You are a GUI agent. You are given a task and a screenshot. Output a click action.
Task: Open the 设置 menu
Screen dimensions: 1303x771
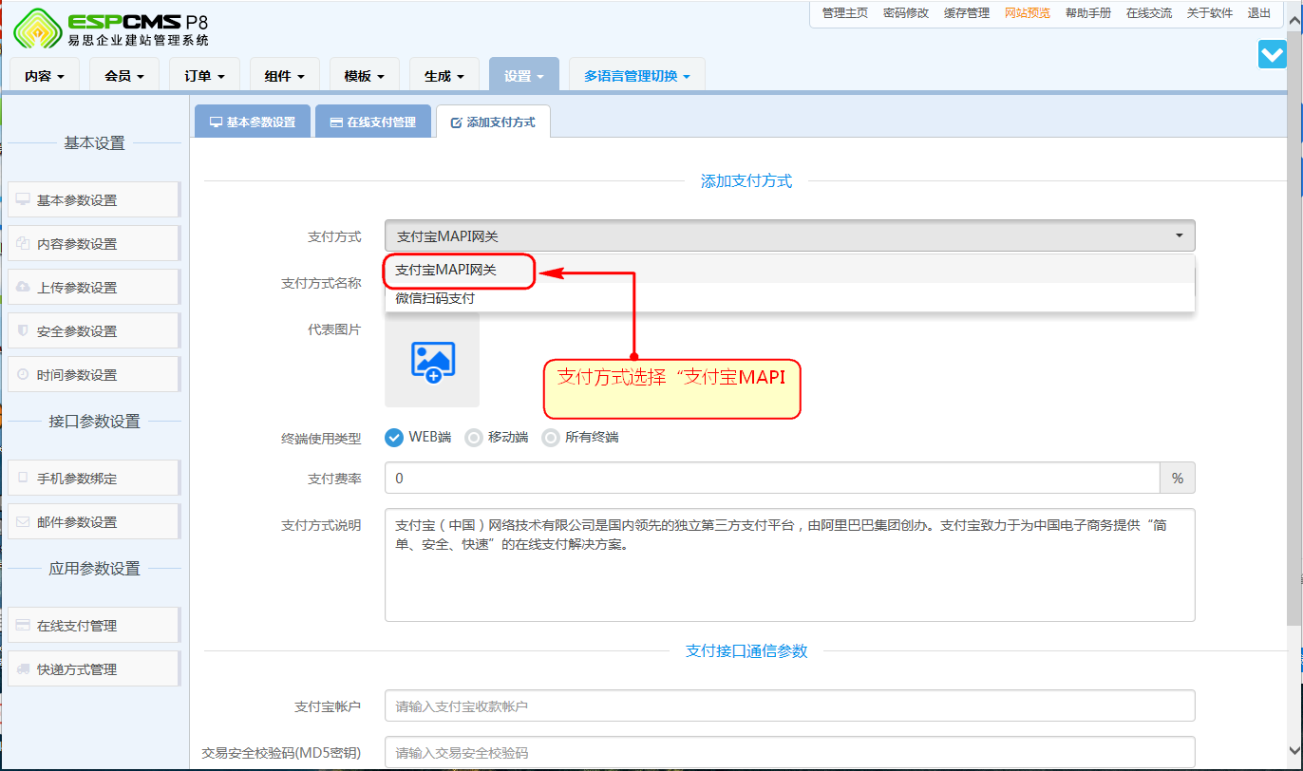click(524, 75)
